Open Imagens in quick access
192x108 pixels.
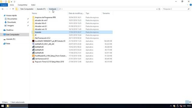10,25
